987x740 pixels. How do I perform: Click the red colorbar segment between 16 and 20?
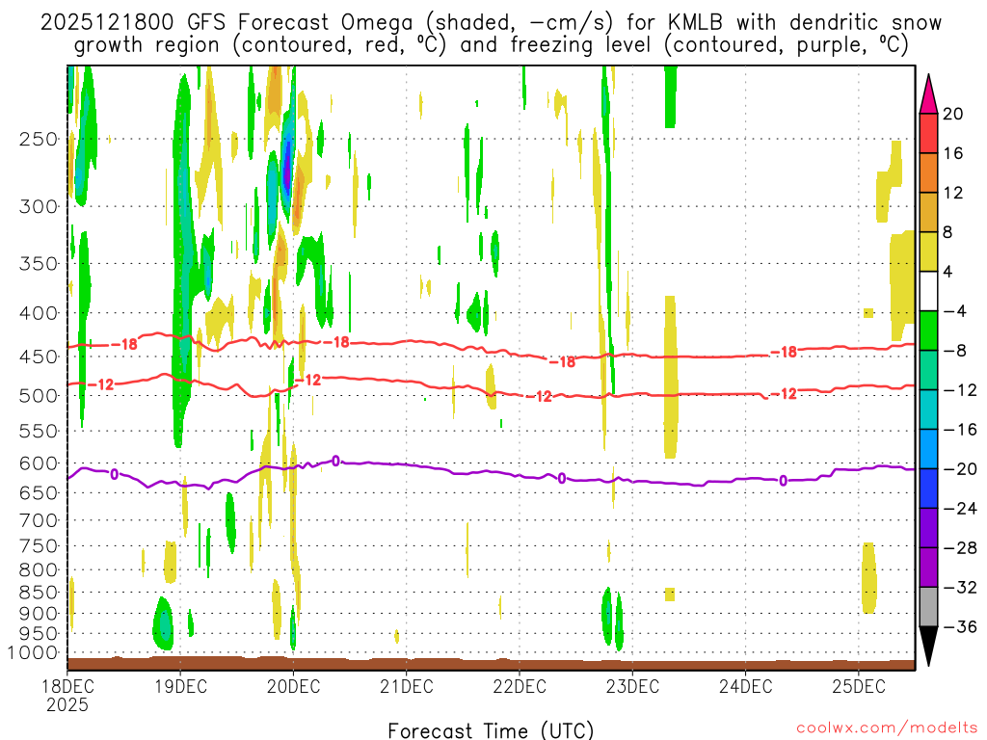click(928, 133)
